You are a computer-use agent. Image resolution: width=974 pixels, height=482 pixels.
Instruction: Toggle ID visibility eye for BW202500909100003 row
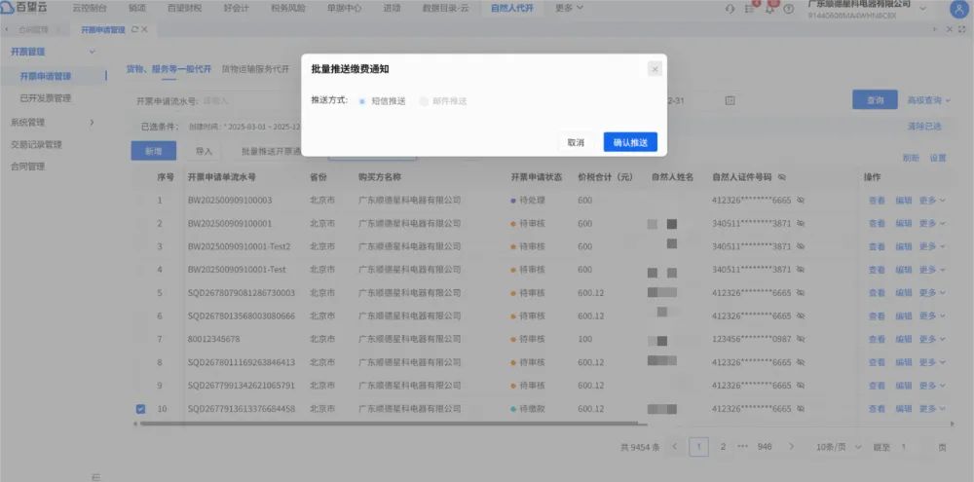click(x=801, y=200)
